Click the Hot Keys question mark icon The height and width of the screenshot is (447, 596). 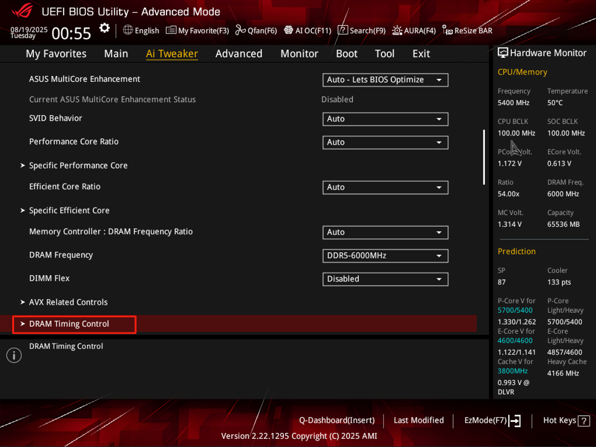[x=584, y=421]
